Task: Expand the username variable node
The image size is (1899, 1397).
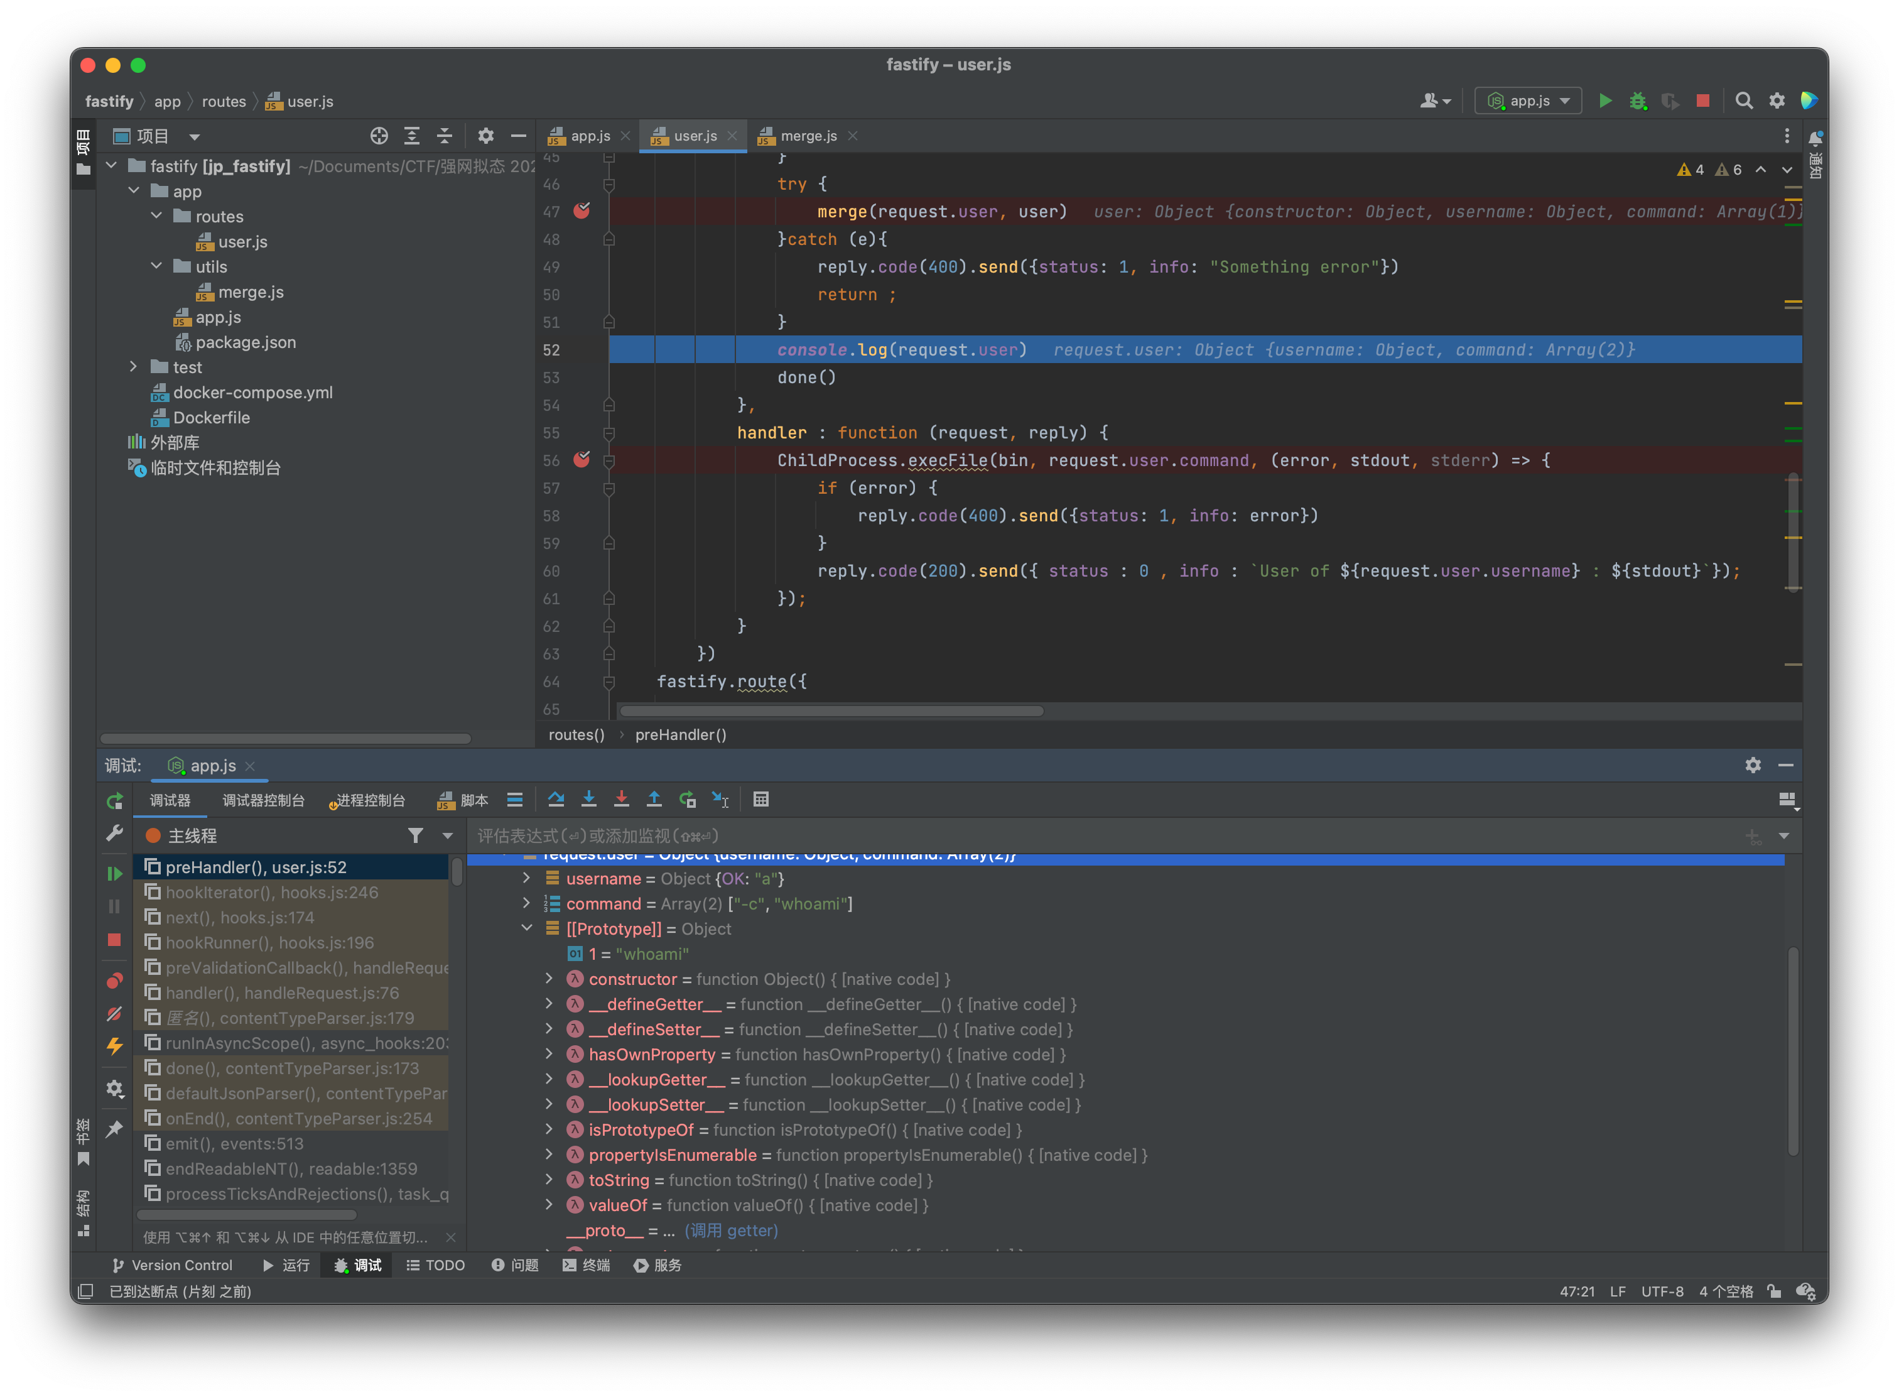Action: 526,879
